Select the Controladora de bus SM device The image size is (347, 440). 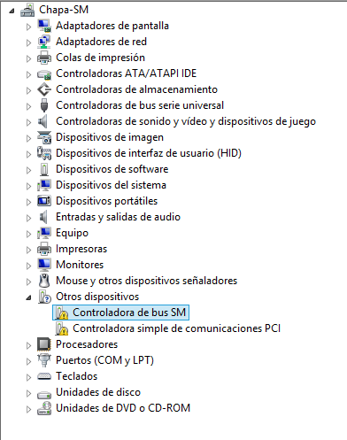[x=129, y=313]
